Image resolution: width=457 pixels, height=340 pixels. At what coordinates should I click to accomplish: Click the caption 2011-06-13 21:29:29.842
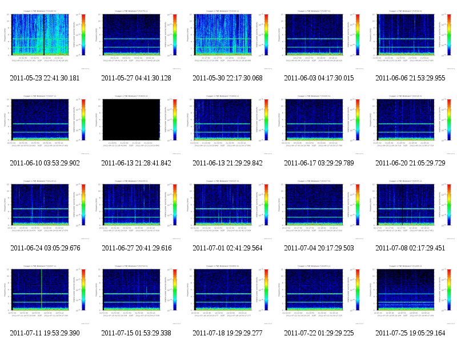[227, 163]
